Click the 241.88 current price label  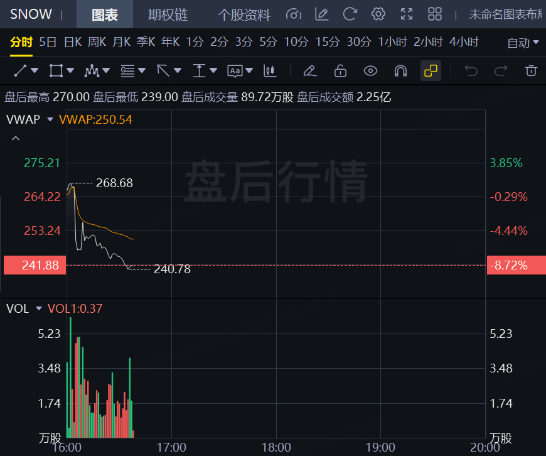click(32, 266)
